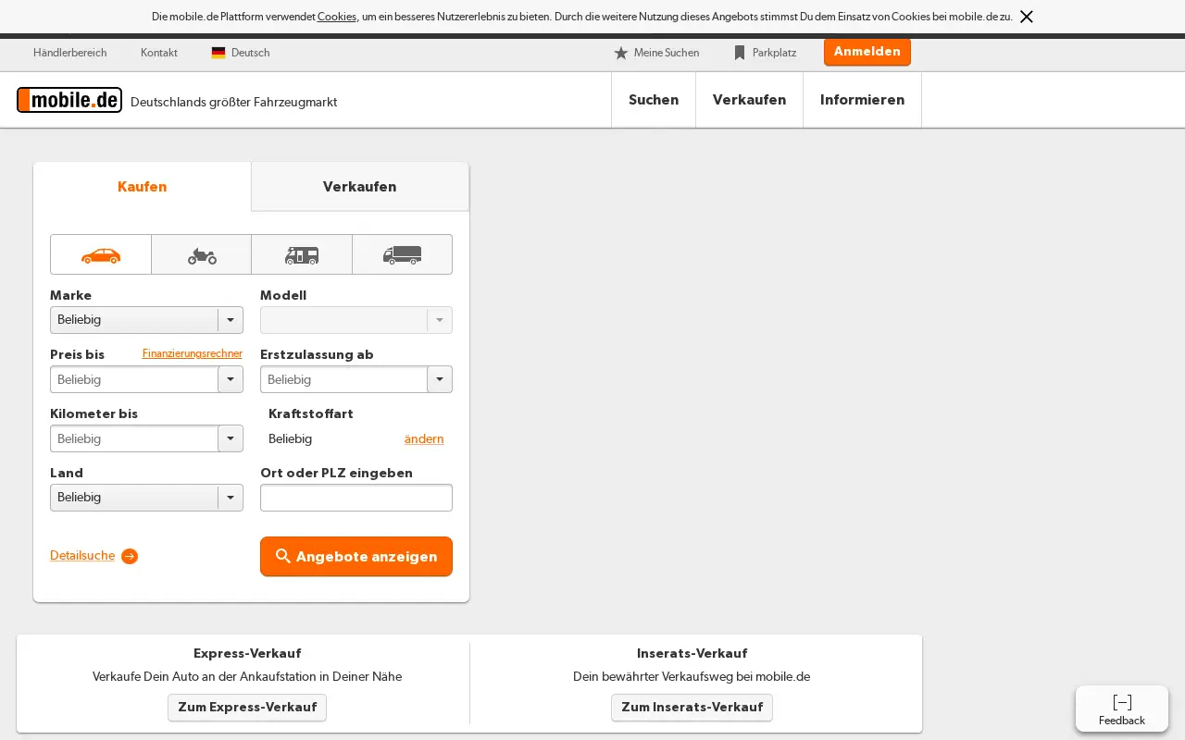Open the Land dropdown
This screenshot has height=740, width=1185.
pos(146,498)
